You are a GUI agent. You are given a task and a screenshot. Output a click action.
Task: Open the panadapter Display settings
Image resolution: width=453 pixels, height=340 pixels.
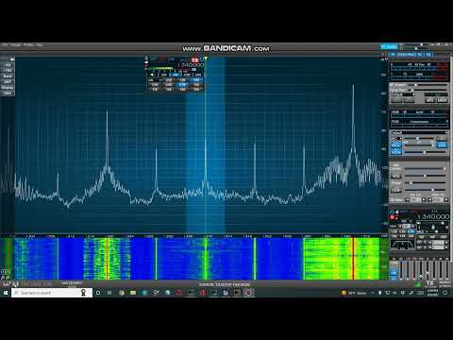click(8, 88)
